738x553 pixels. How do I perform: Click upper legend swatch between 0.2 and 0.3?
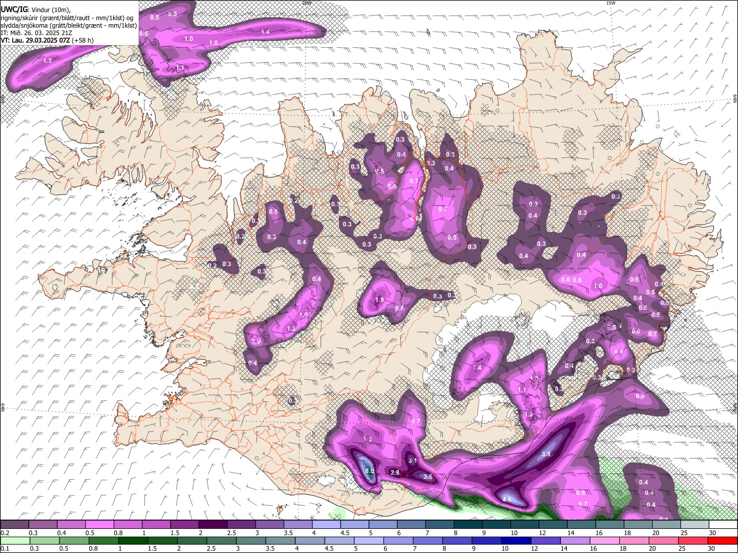(x=14, y=524)
